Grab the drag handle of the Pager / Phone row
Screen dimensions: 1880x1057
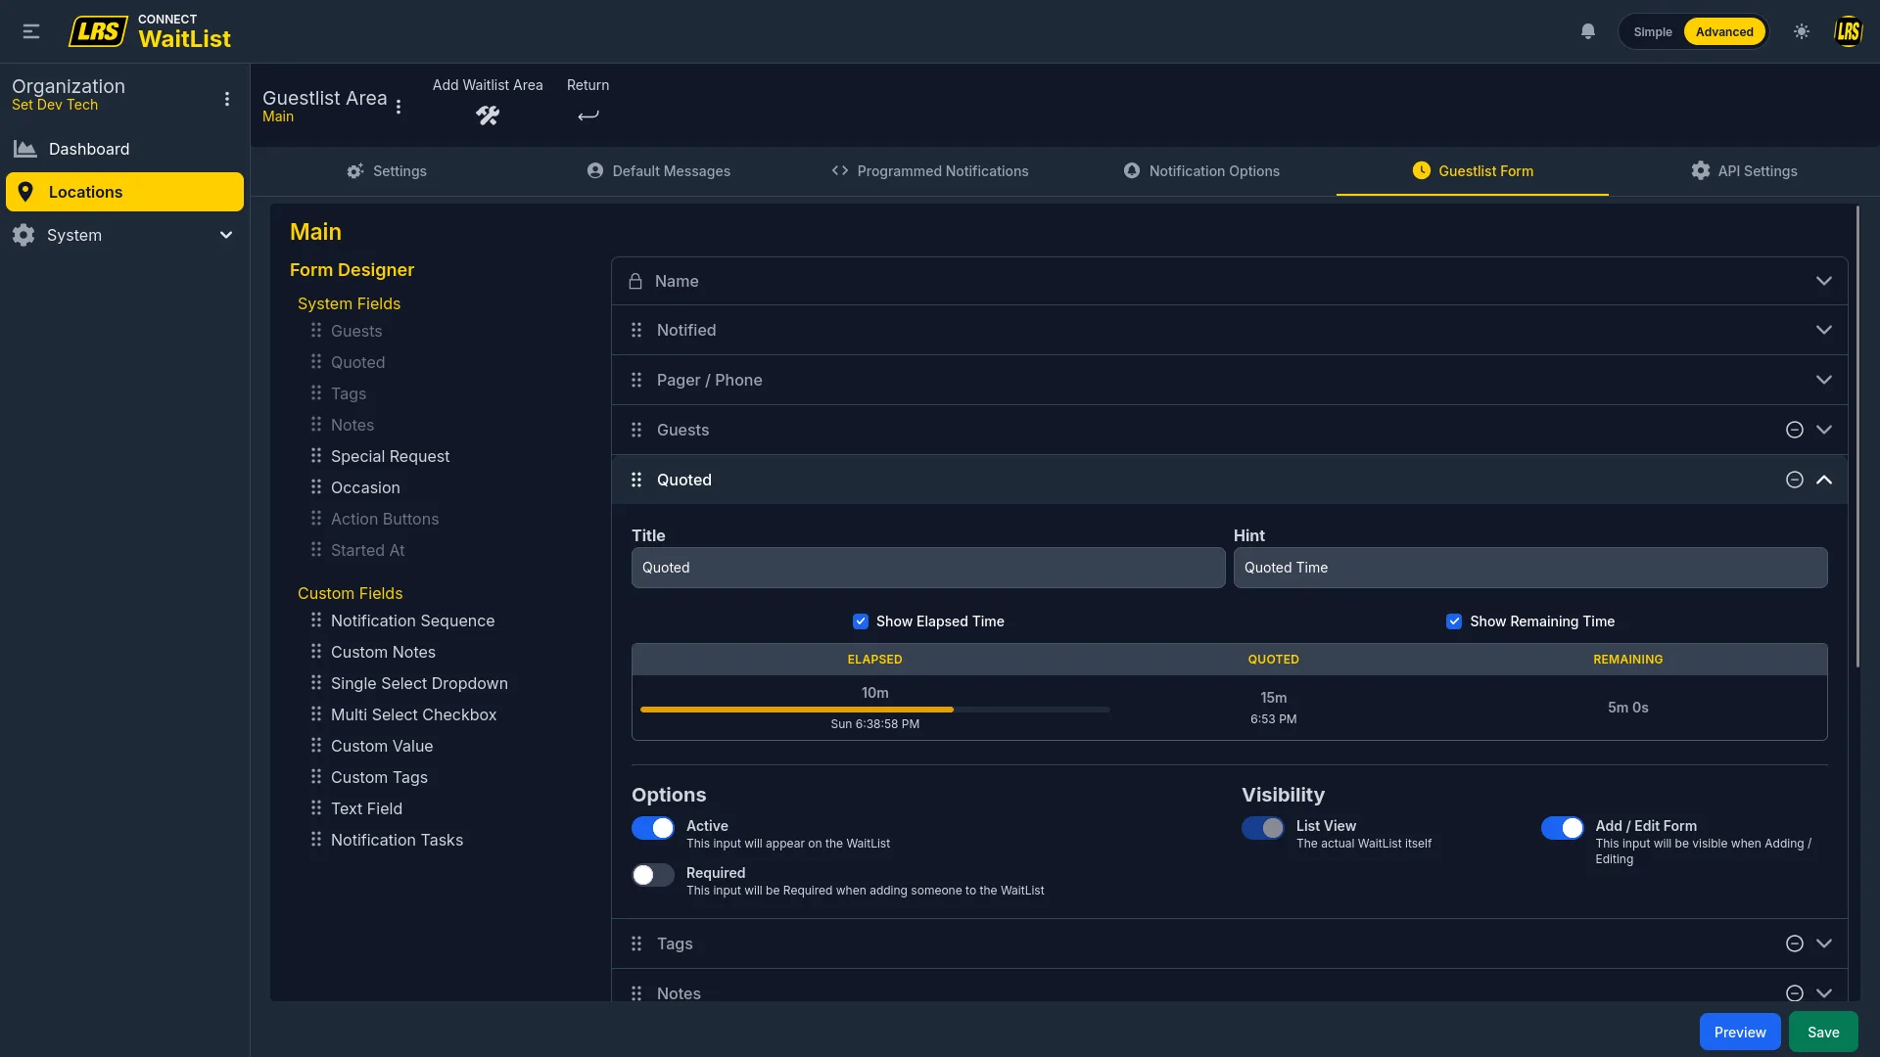(636, 380)
